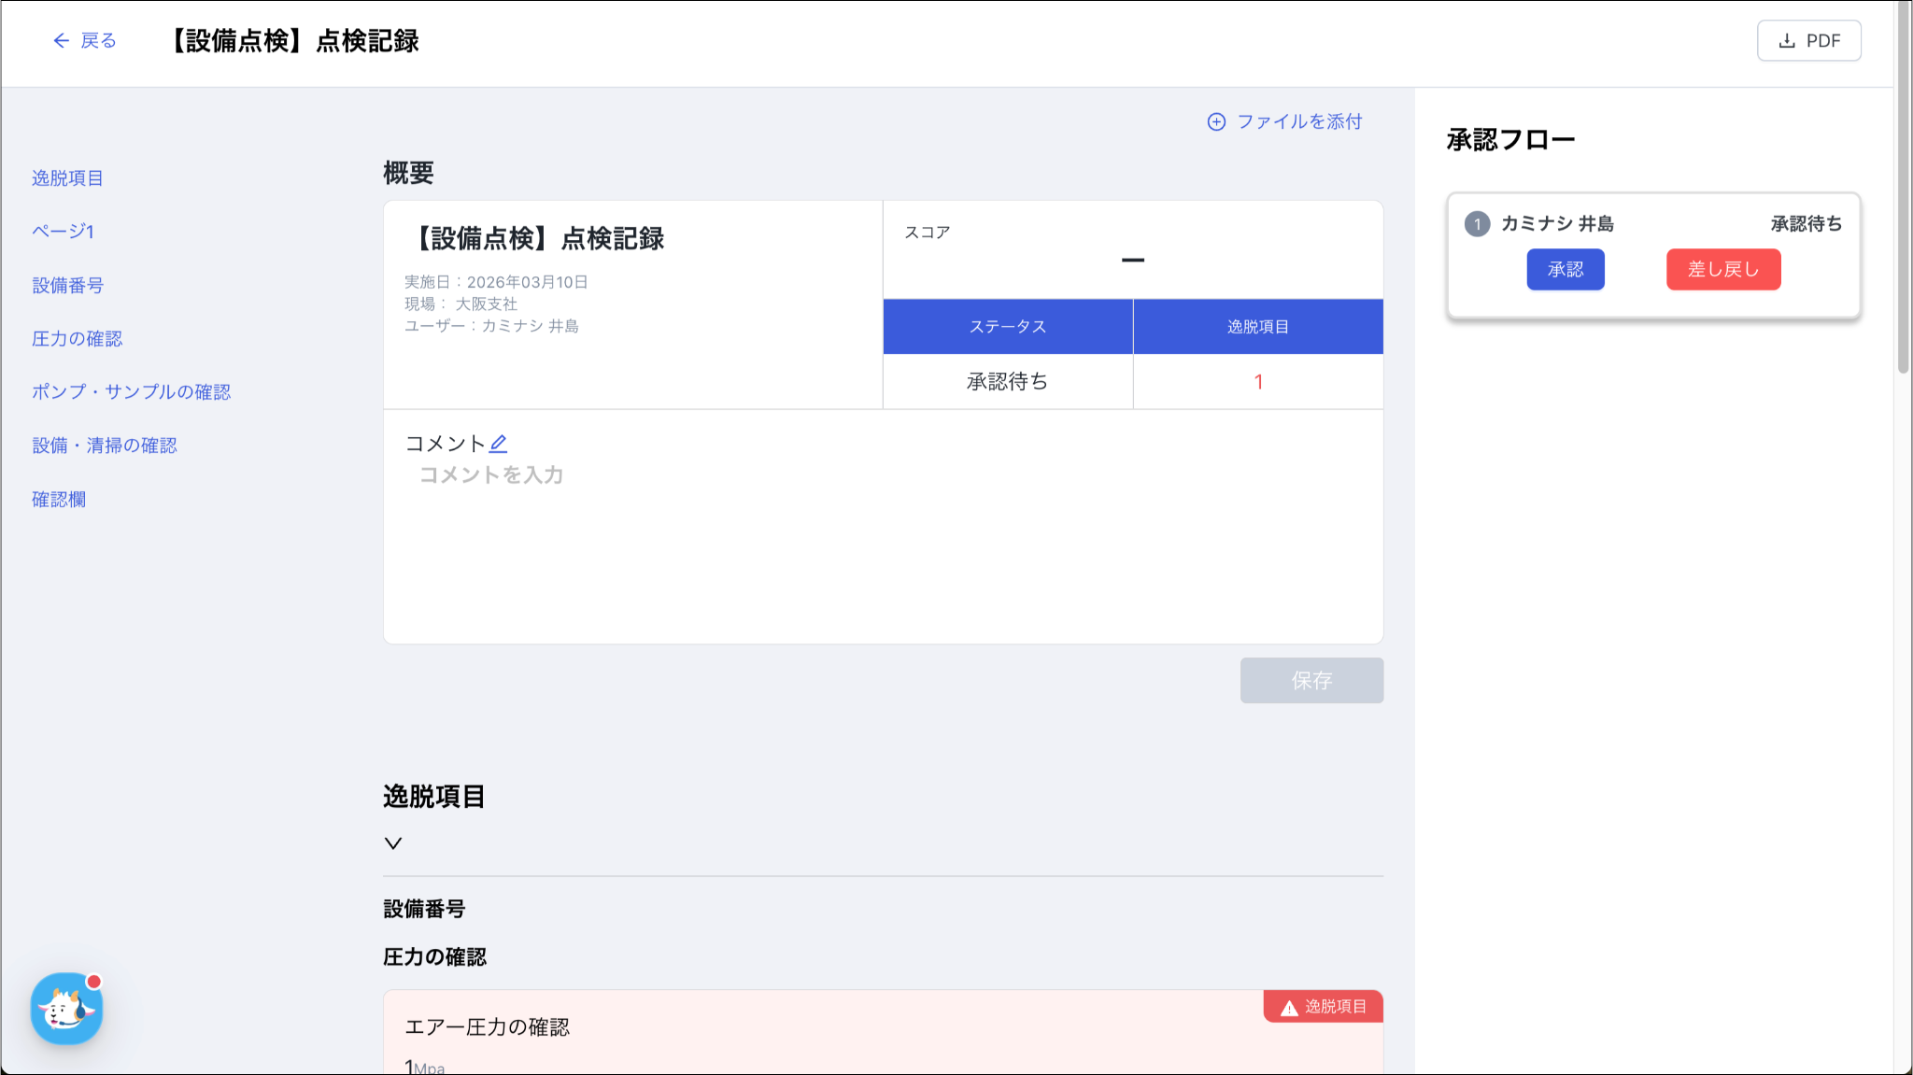
Task: Open ポンプ・サンプルの確認 section
Action: point(131,392)
